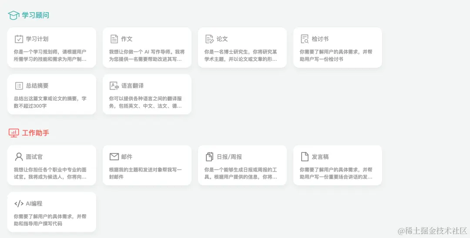Viewport: 470px width, 238px height.
Task: Click the blank page icon on 发言稿 card
Action: coord(305,157)
